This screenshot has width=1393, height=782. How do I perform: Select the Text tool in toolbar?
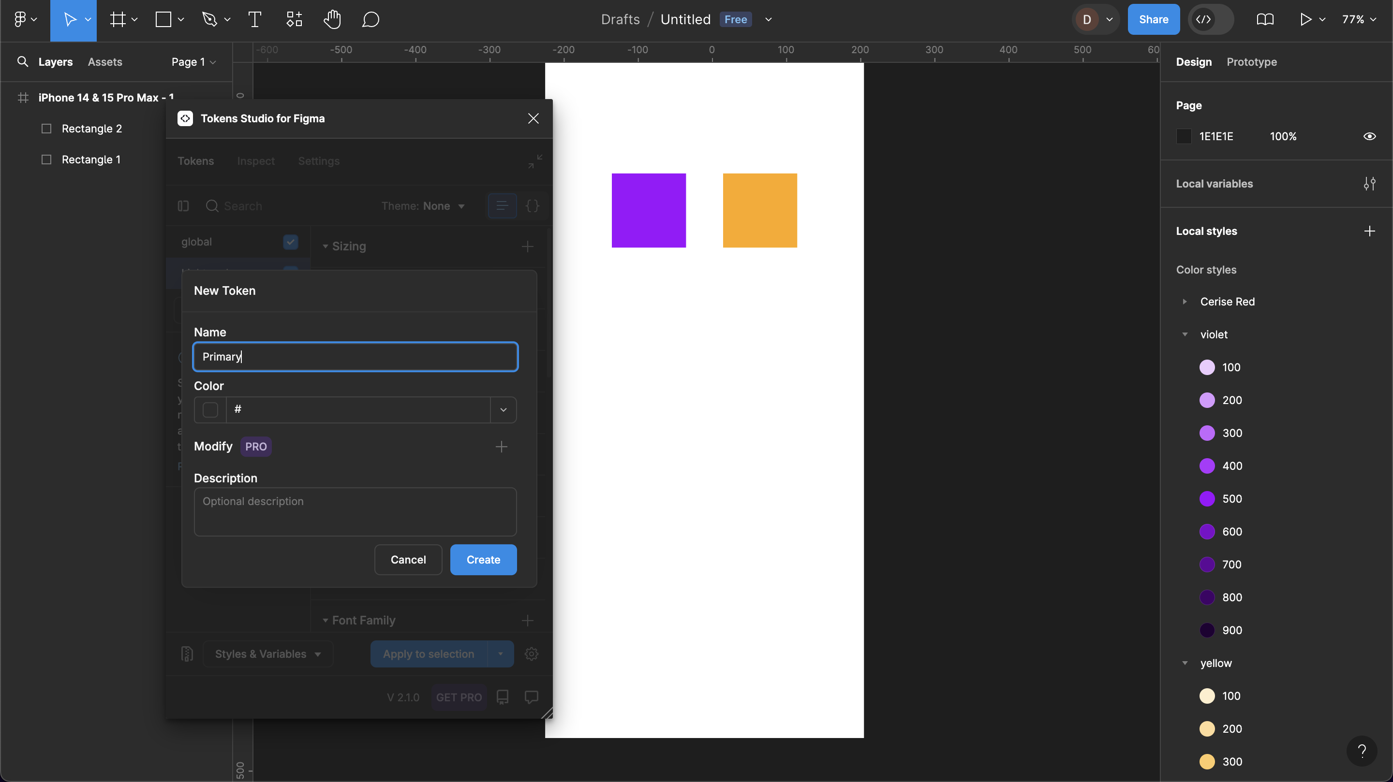(255, 19)
